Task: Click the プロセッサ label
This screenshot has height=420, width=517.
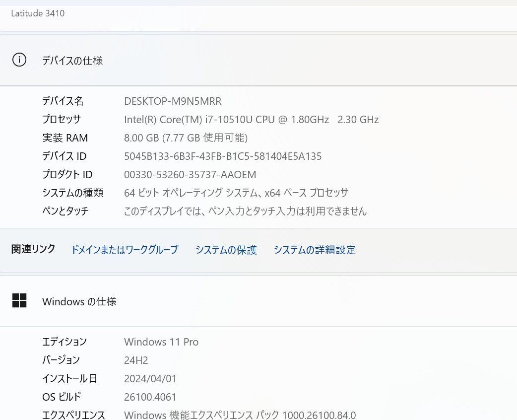Action: click(x=62, y=119)
